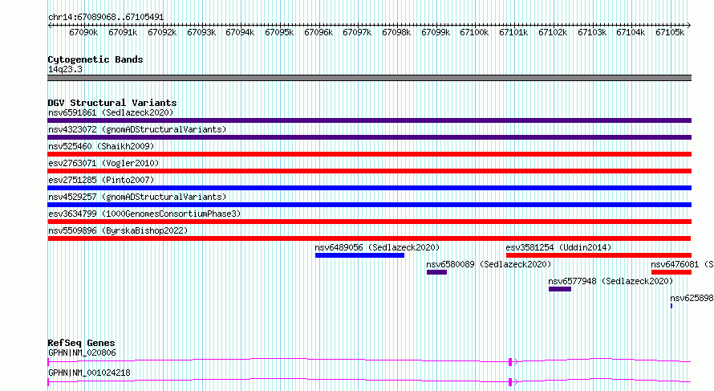The height and width of the screenshot is (391, 714).
Task: Select the blue nsv6489056 variant bar
Action: coord(359,255)
